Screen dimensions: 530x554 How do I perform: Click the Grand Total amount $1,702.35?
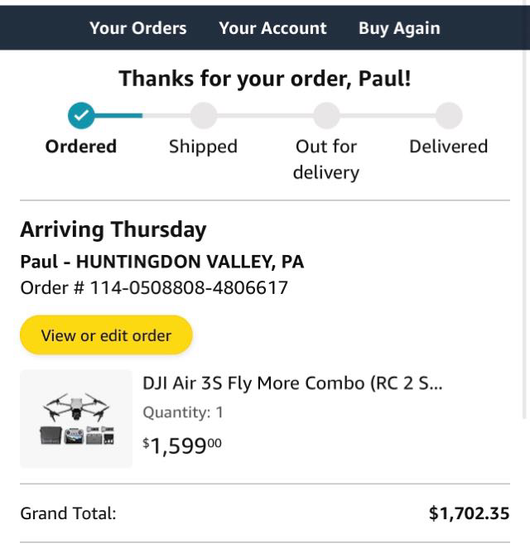[x=469, y=513]
